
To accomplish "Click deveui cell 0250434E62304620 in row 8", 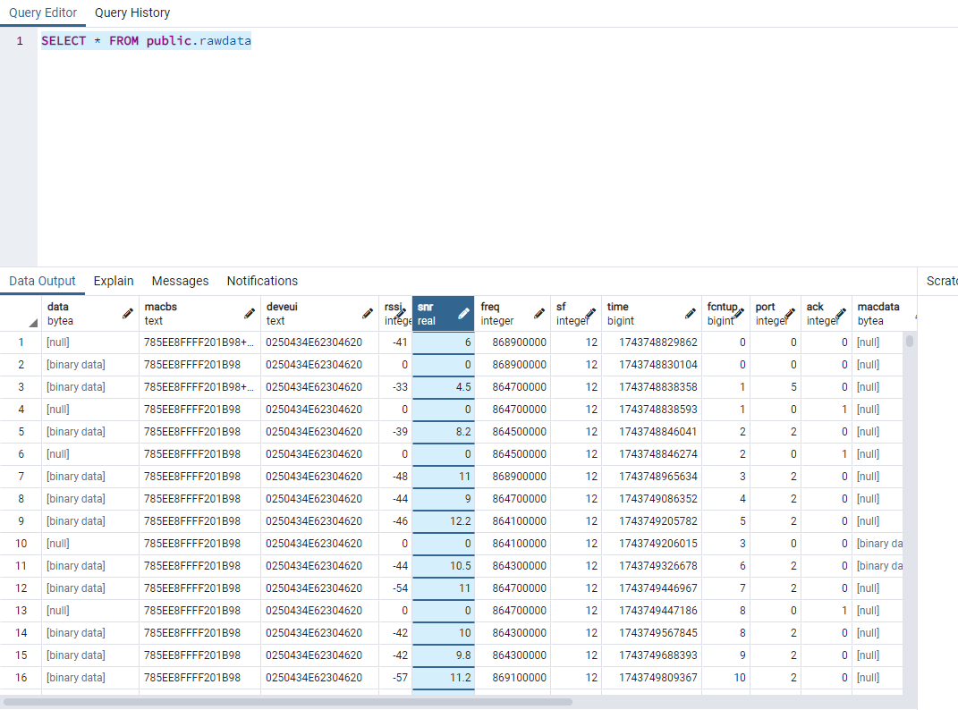I will (x=319, y=499).
